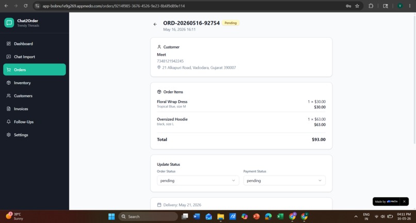Image resolution: width=416 pixels, height=223 pixels.
Task: Open Invoices section
Action: click(x=35, y=109)
